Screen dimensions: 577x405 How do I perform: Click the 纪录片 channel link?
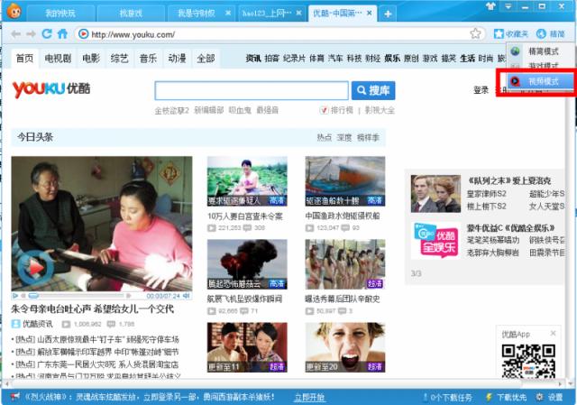[x=295, y=58]
